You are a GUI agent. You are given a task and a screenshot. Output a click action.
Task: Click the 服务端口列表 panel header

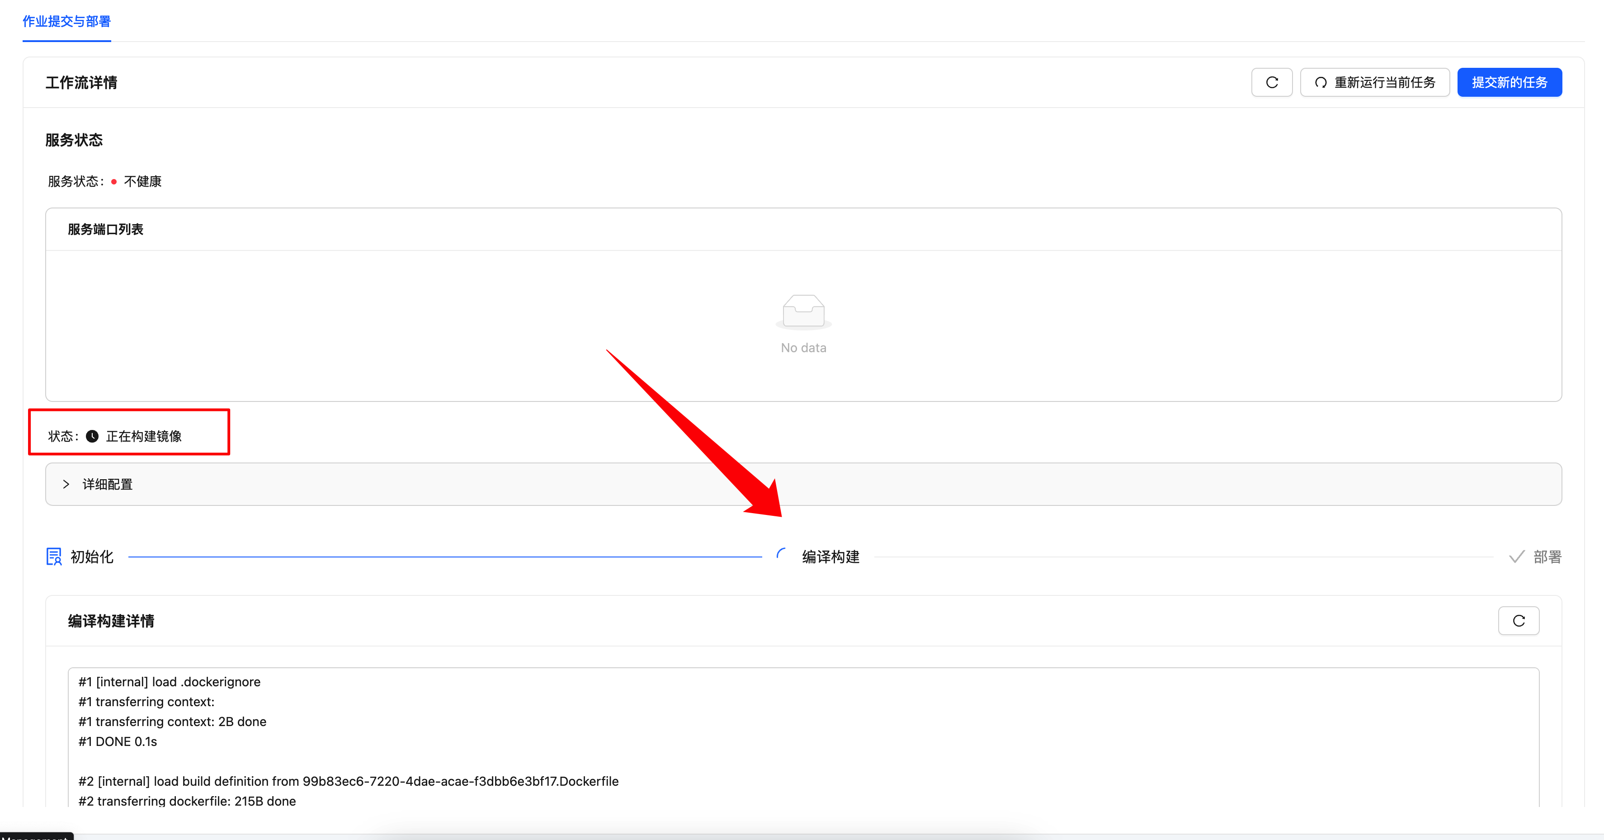click(106, 229)
